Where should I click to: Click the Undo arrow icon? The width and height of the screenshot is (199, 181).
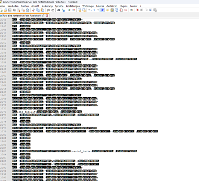pos(48,10)
